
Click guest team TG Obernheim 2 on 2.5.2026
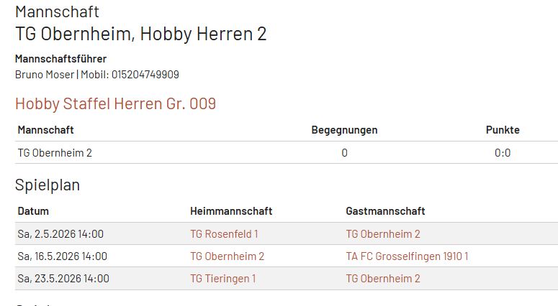(382, 234)
